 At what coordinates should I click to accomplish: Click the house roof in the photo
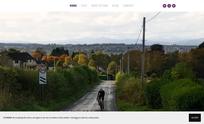[x=20, y=56]
